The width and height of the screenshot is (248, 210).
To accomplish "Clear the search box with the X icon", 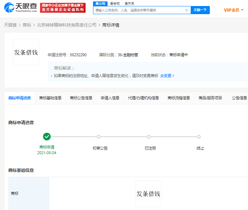I will 187,10.
